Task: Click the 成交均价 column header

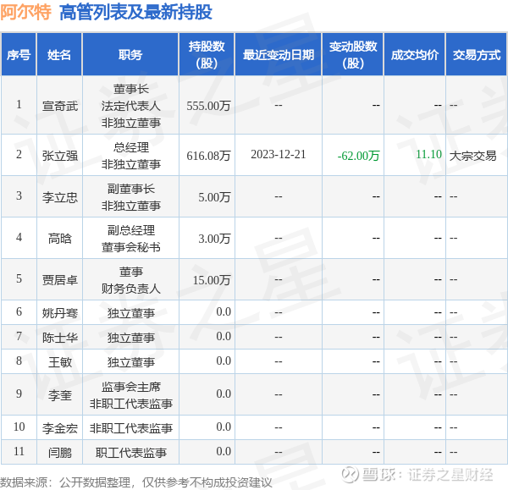Action: tap(414, 54)
